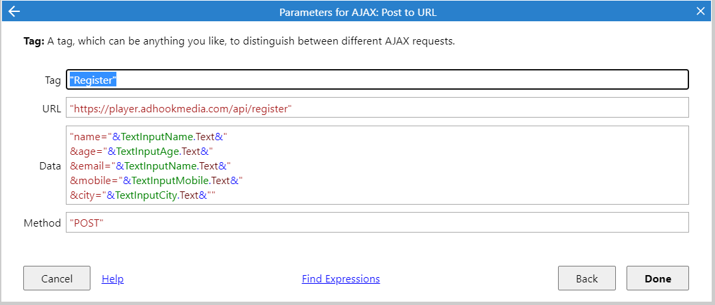This screenshot has width=715, height=305.
Task: Click the back arrow in title bar
Action: pyautogui.click(x=15, y=11)
